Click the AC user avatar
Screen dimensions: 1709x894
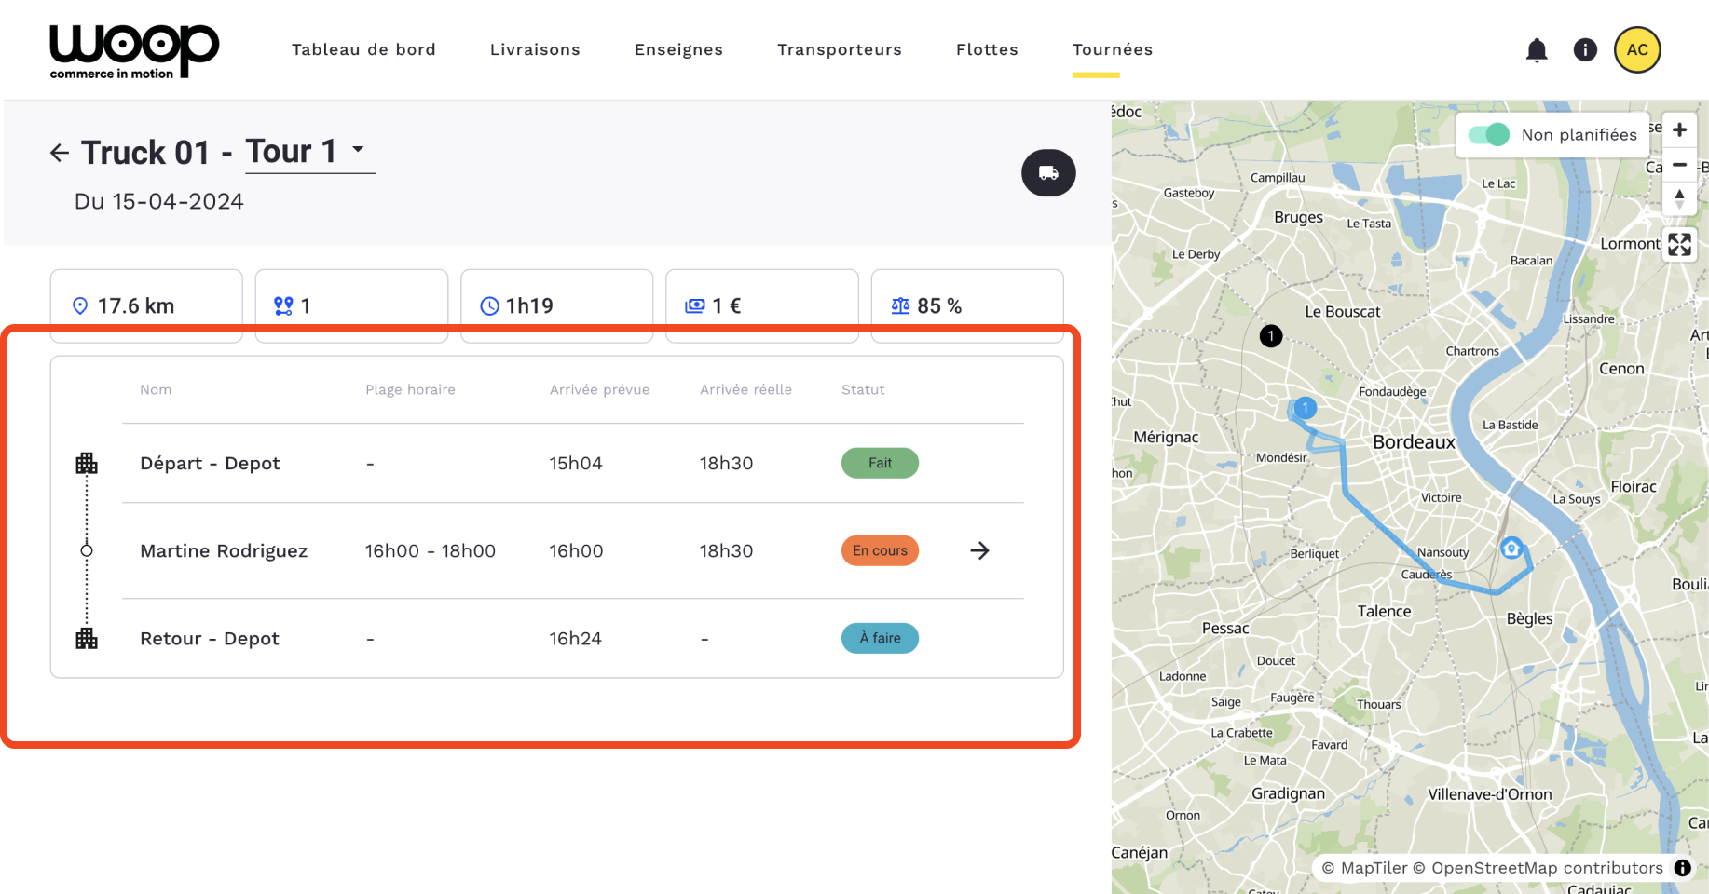[1637, 50]
